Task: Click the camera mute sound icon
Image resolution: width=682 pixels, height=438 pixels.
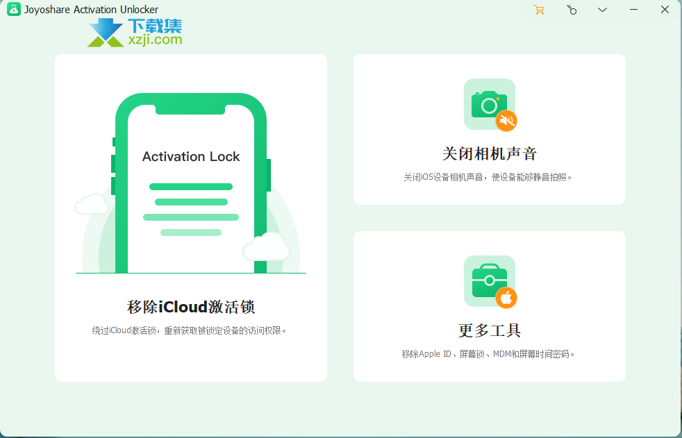Action: click(x=490, y=104)
